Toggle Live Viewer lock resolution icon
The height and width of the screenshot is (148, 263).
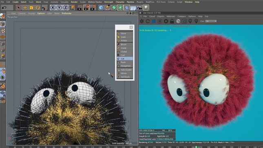click(x=172, y=21)
